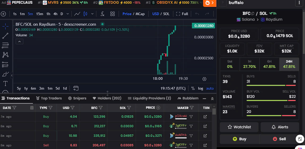Select the pattern drawing tool

[x=5, y=55]
